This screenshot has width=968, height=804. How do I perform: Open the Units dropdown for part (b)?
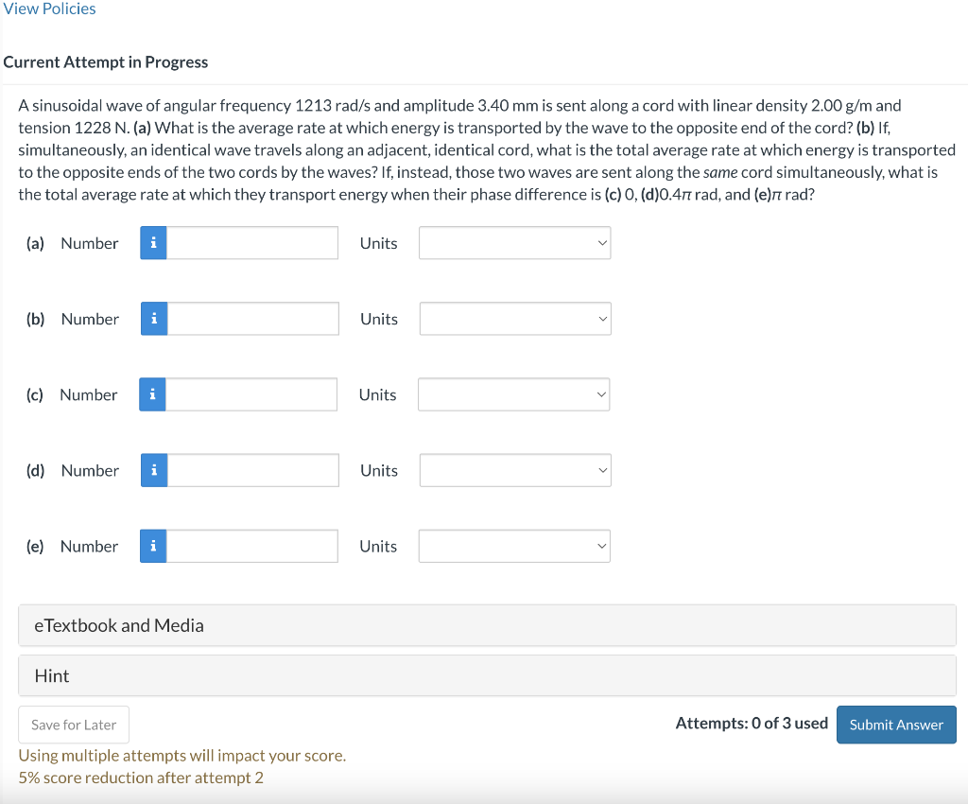pos(515,319)
